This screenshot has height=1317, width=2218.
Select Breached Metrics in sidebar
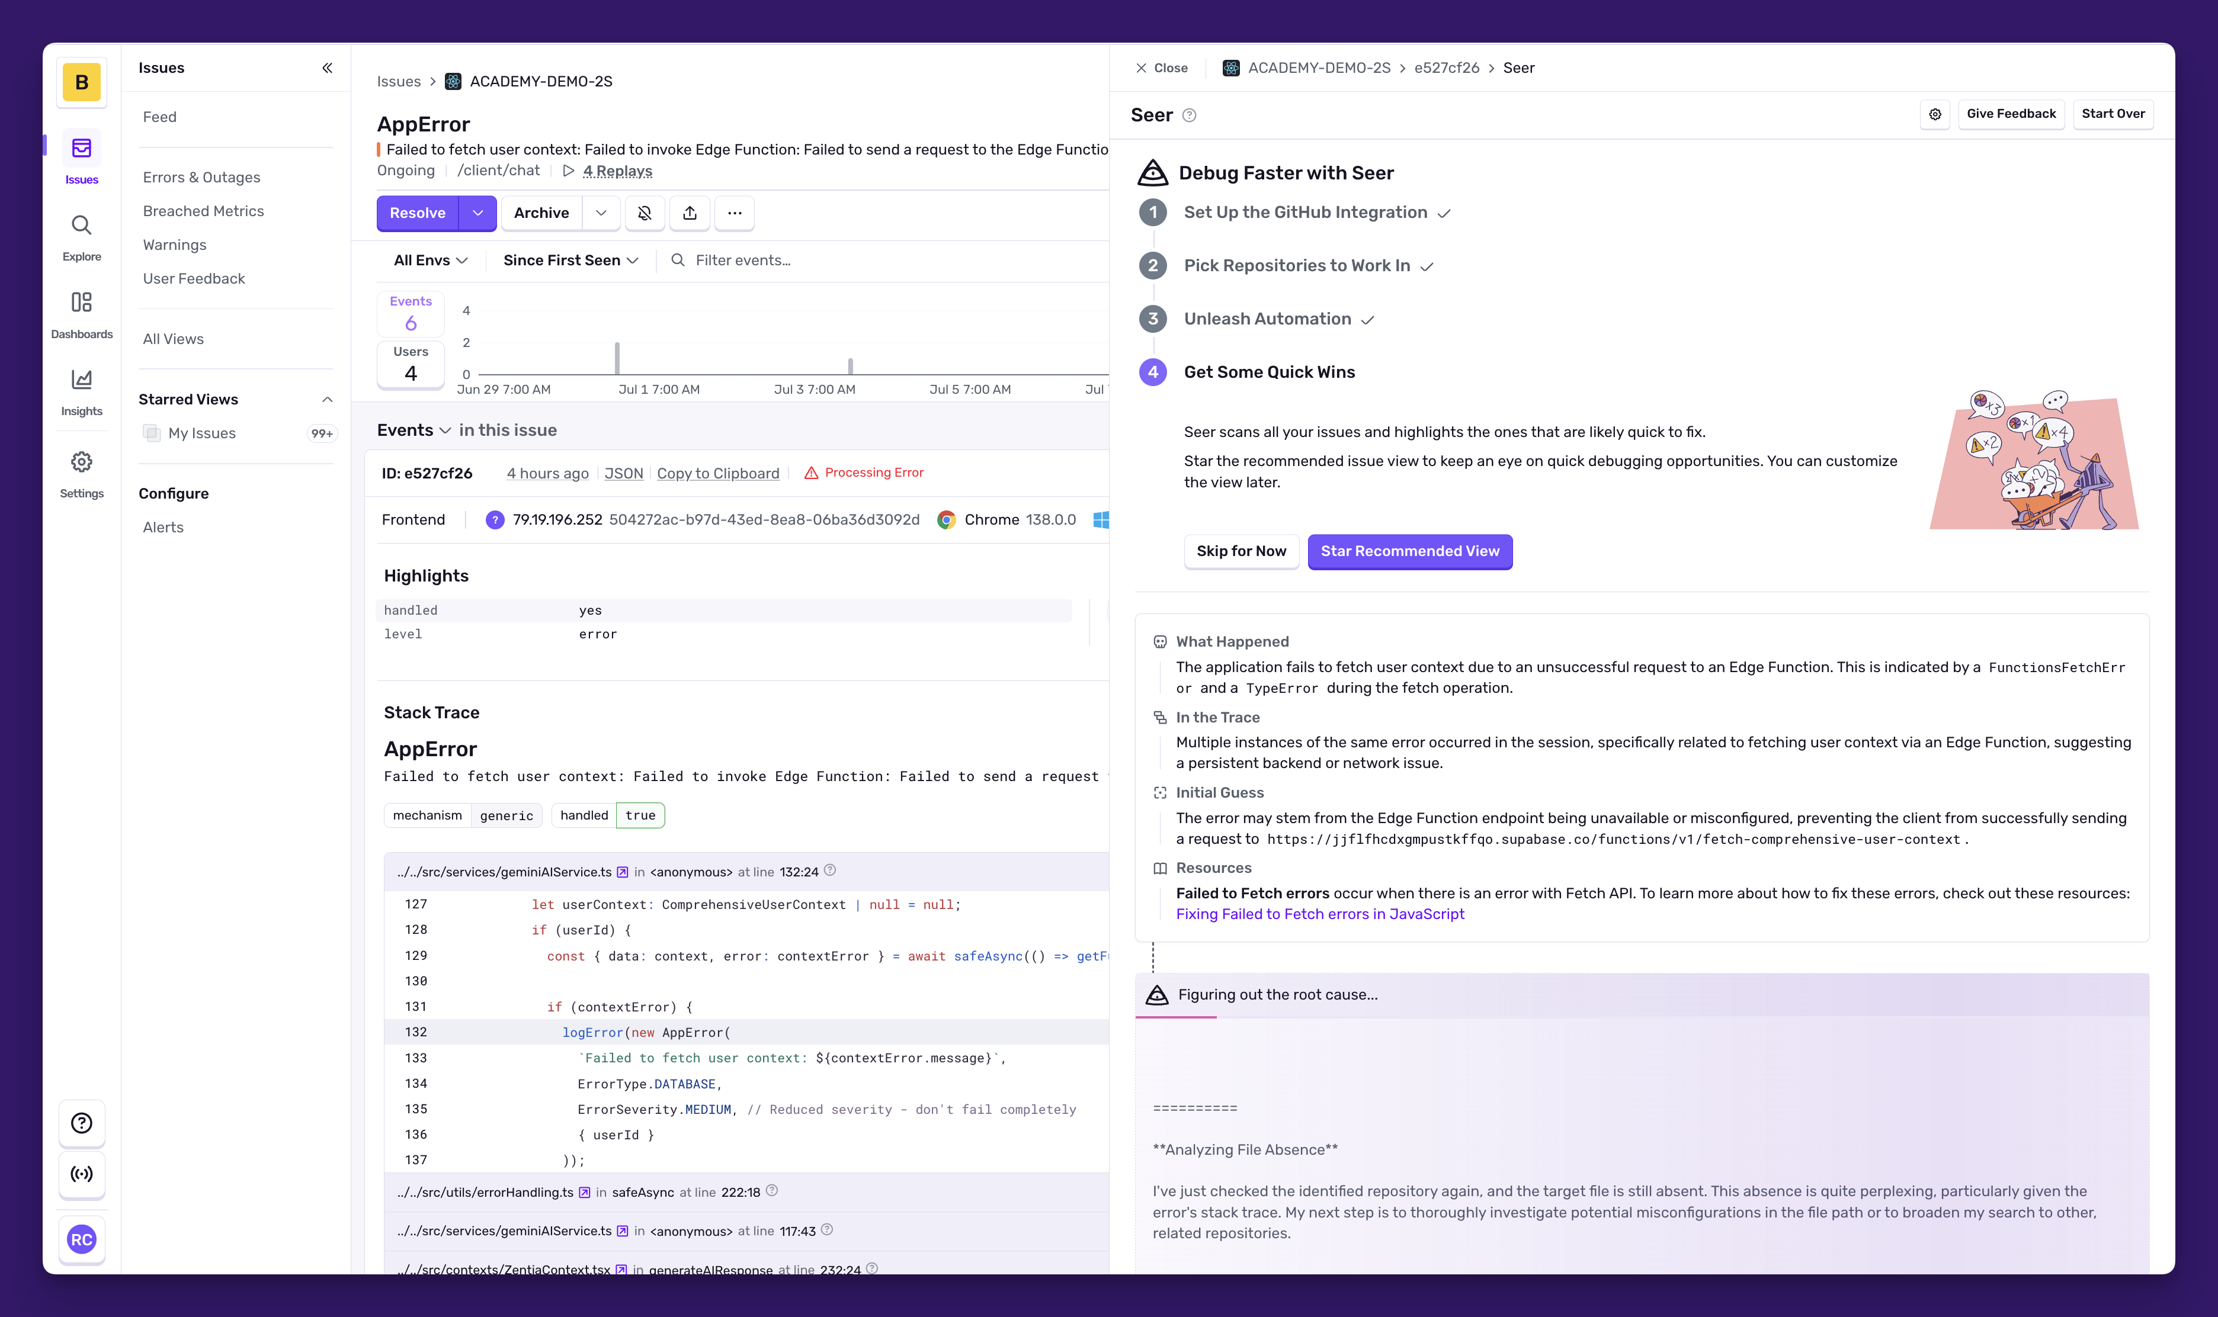click(203, 211)
